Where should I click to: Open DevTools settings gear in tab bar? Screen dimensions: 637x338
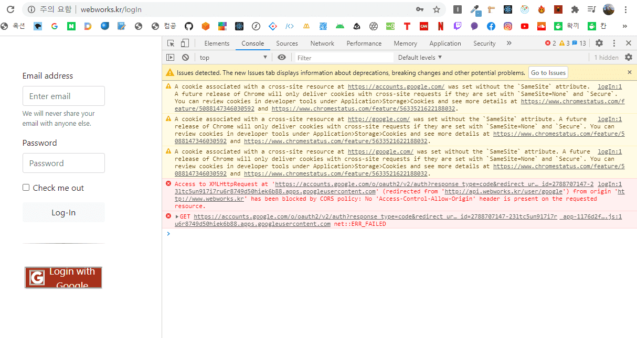599,43
